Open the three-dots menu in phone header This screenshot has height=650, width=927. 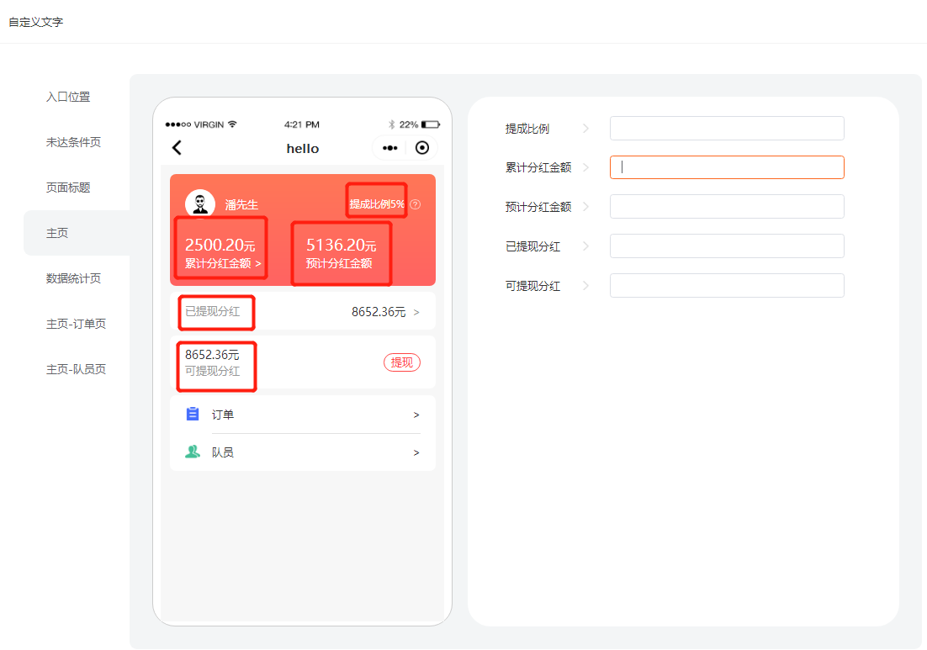pyautogui.click(x=390, y=148)
